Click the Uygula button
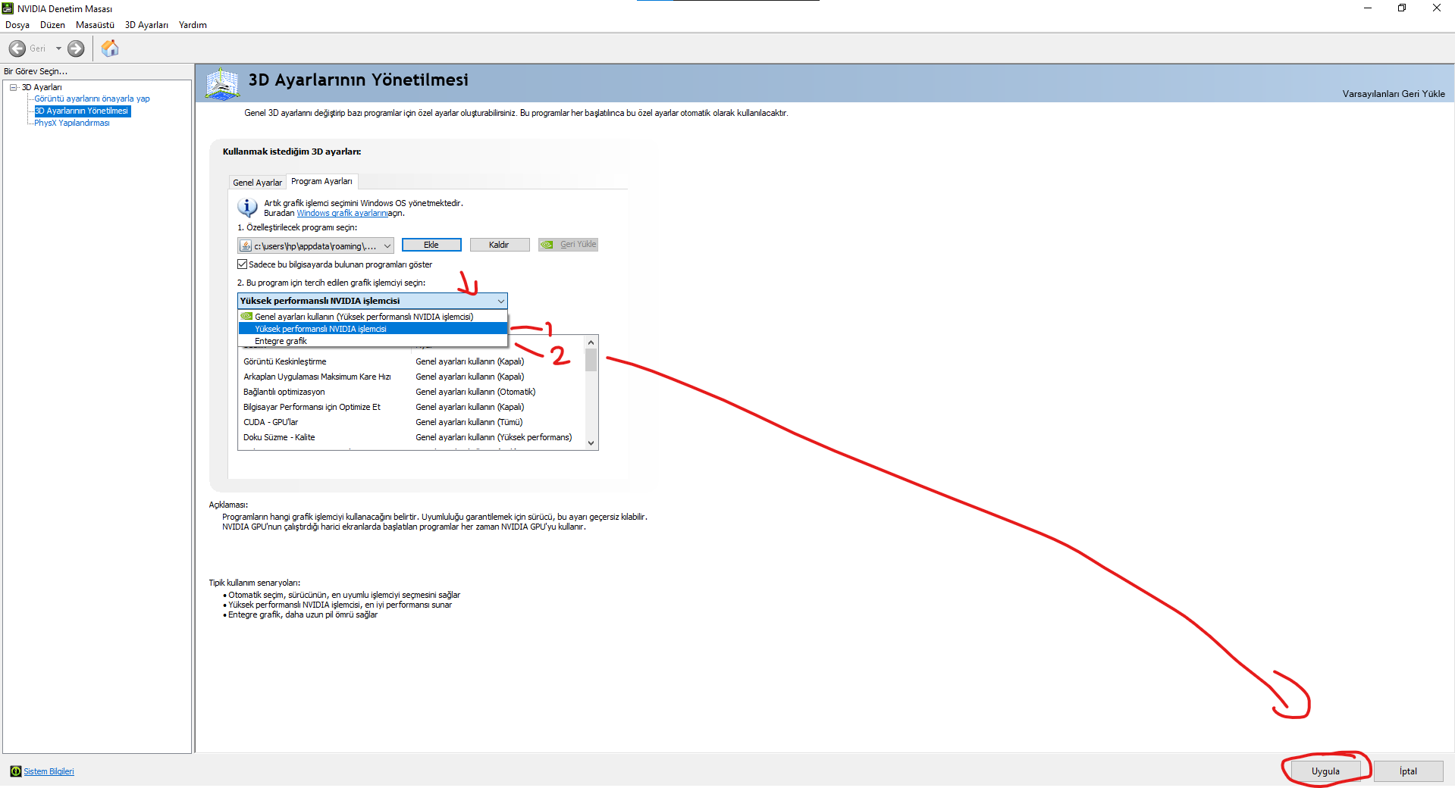 click(x=1325, y=771)
